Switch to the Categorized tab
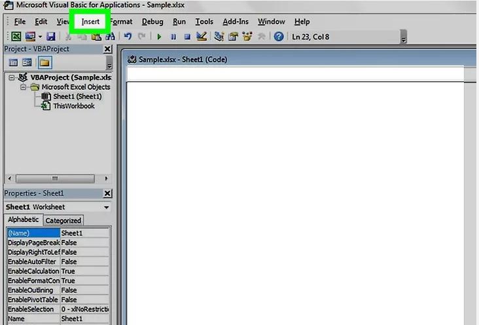 tap(63, 220)
